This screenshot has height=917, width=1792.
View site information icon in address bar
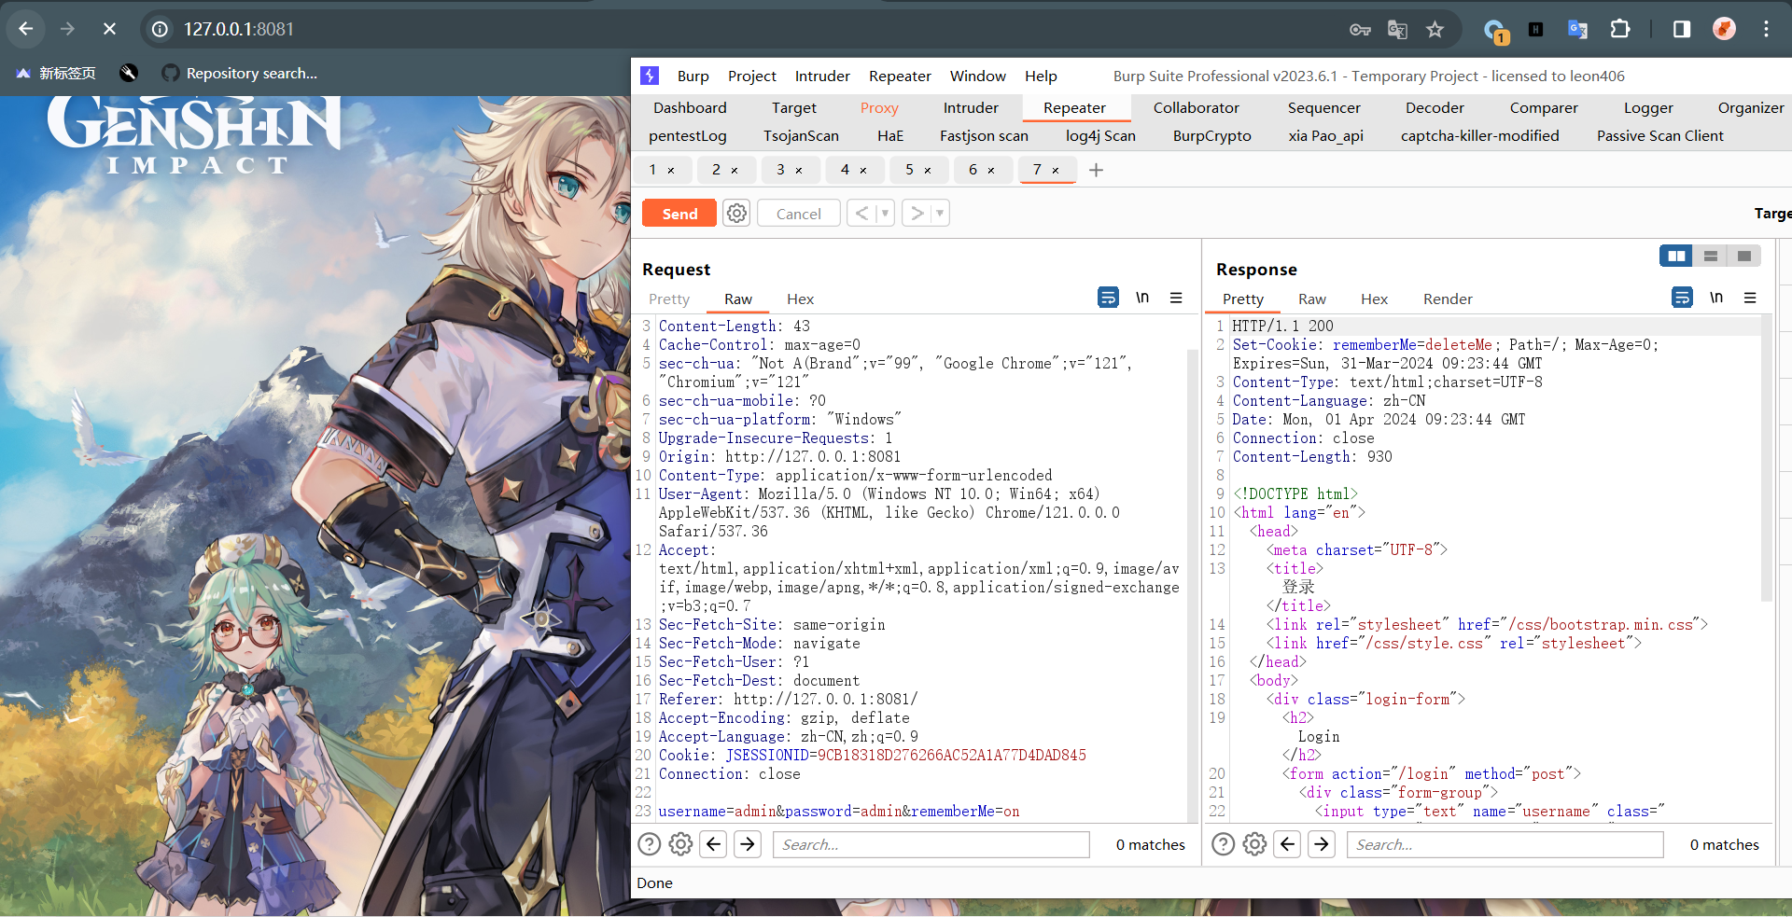point(161,29)
